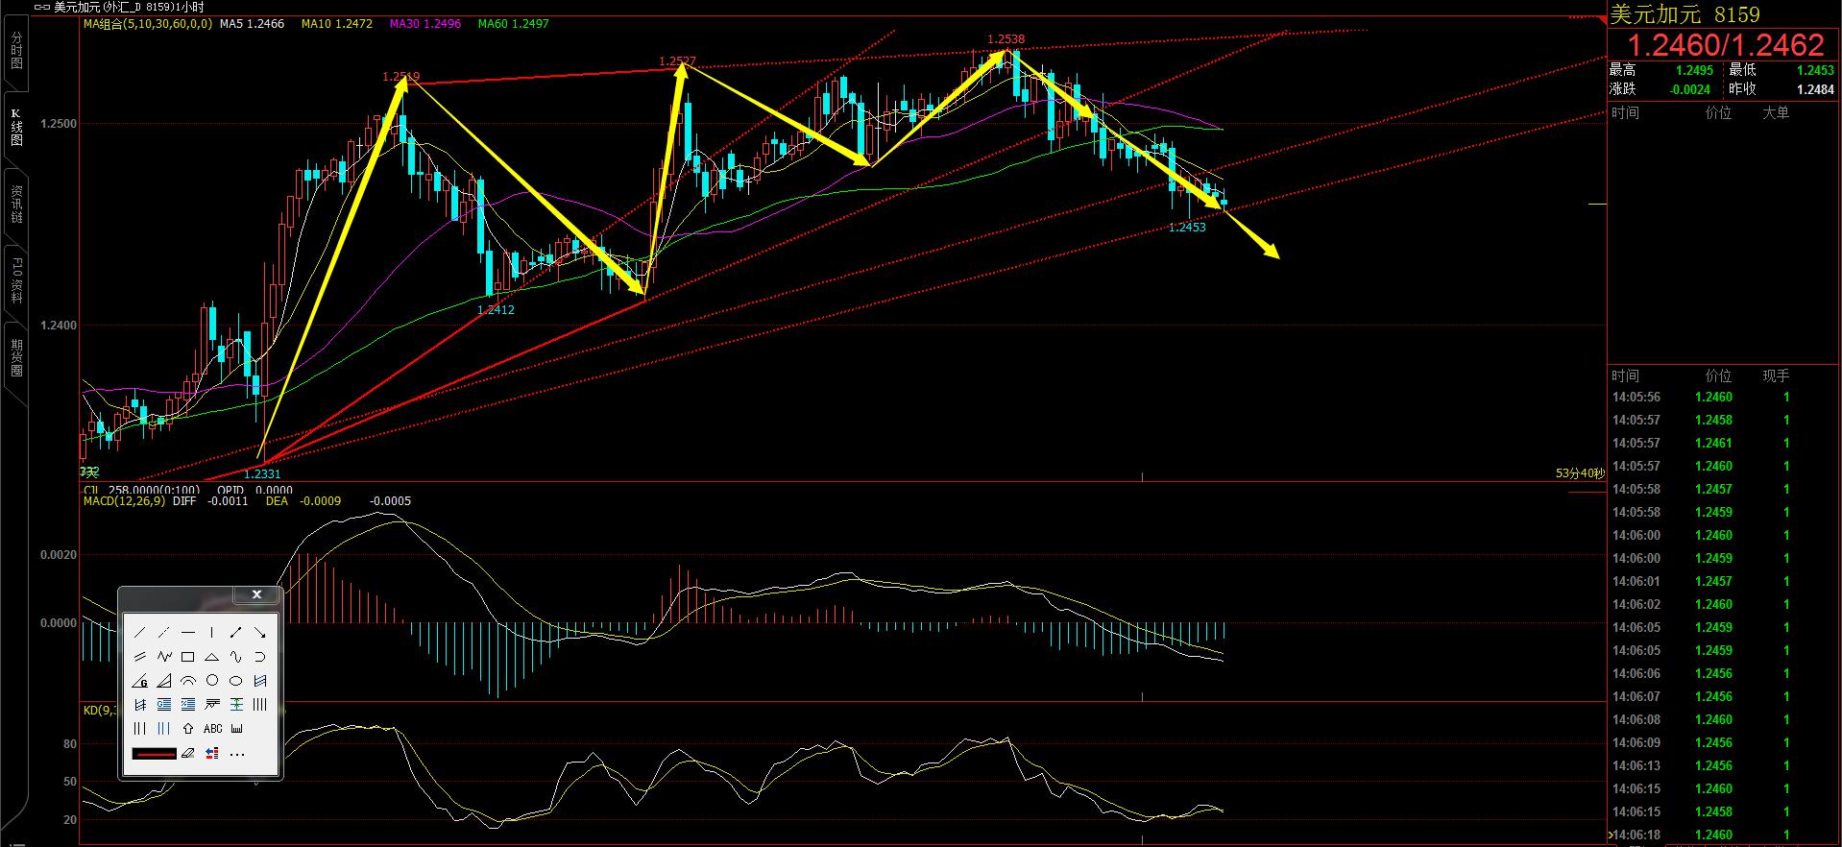Click the MA组合(5,10,30,60,0,0) indicator label
The height and width of the screenshot is (847, 1842).
148,24
